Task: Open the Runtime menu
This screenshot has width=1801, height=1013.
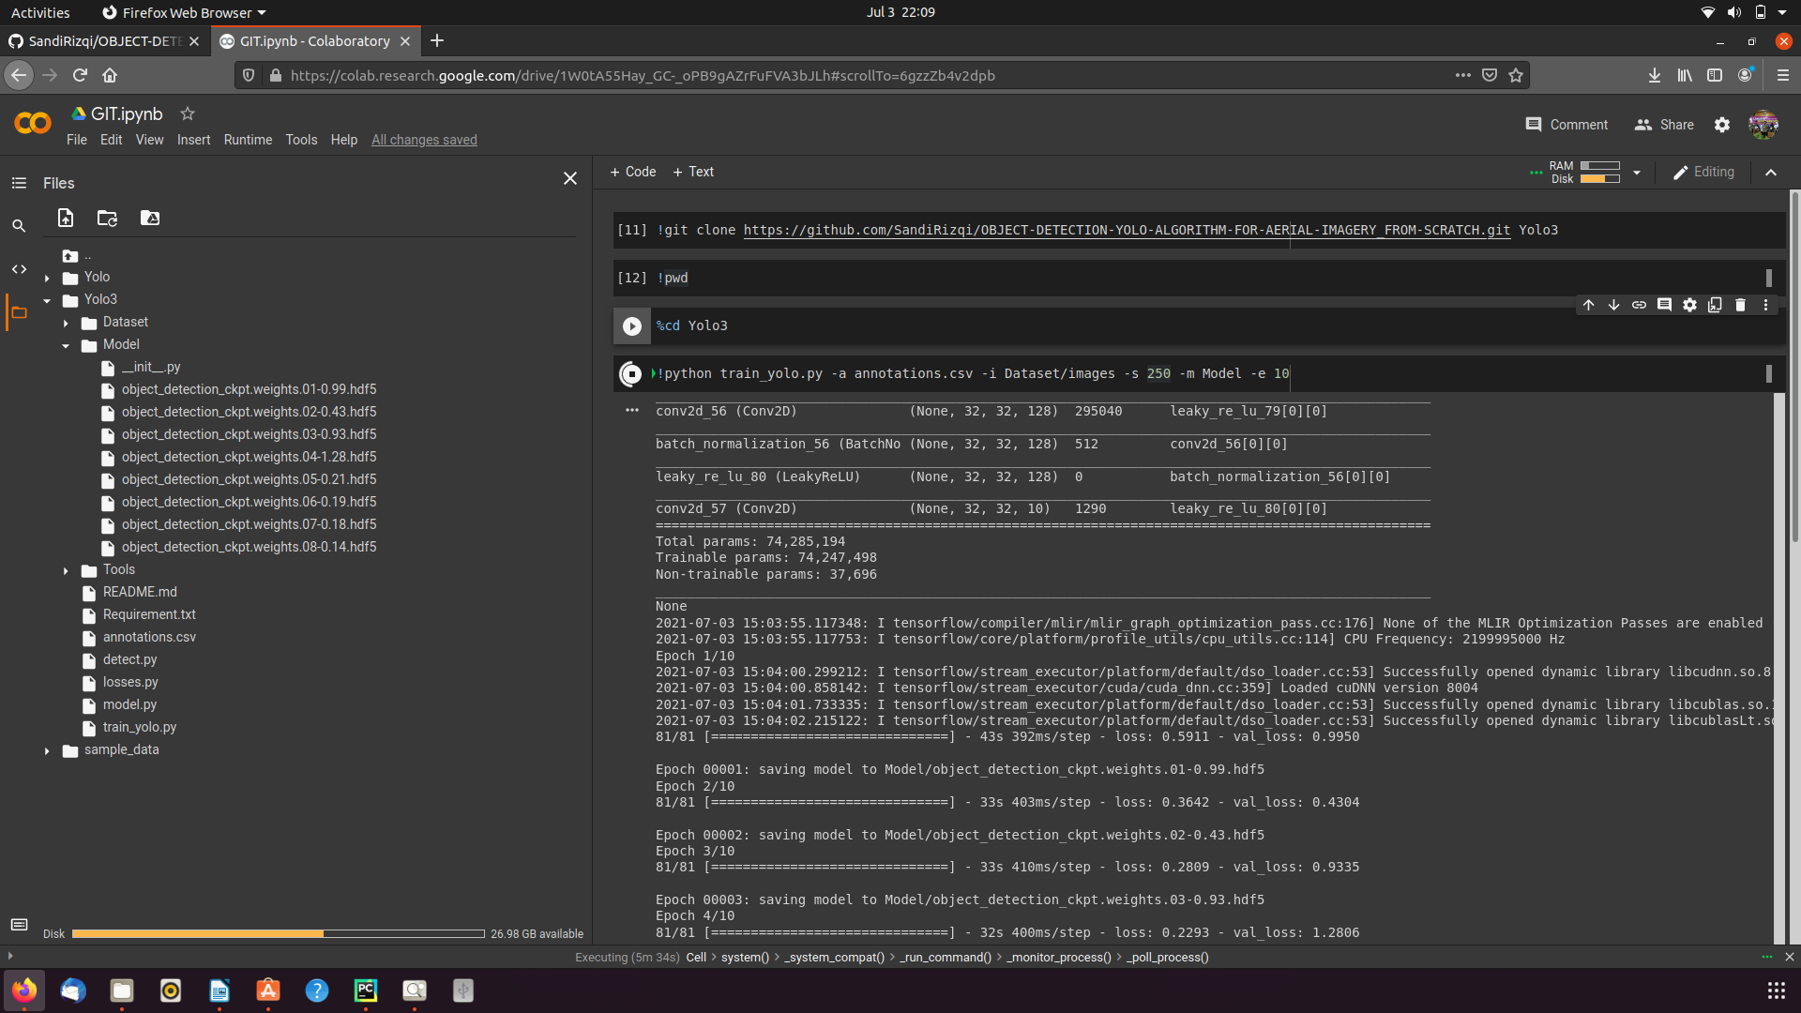Action: click(x=247, y=140)
